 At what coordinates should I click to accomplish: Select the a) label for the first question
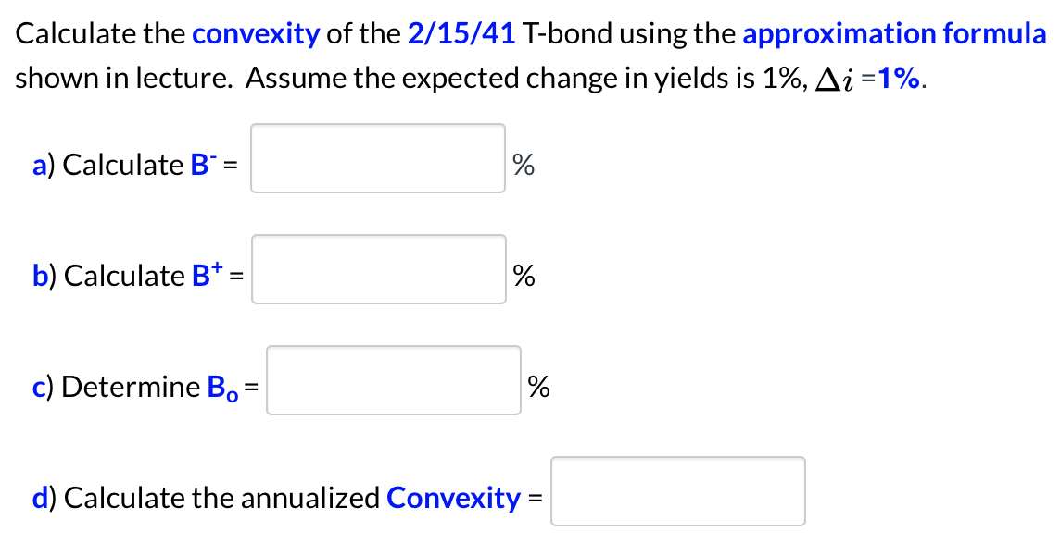[x=42, y=165]
